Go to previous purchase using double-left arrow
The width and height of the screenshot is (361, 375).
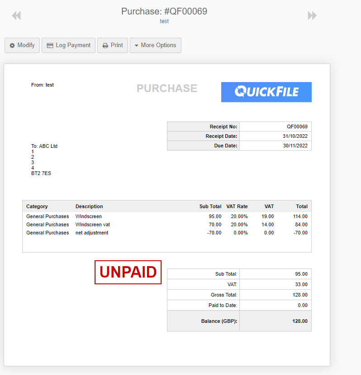click(16, 15)
